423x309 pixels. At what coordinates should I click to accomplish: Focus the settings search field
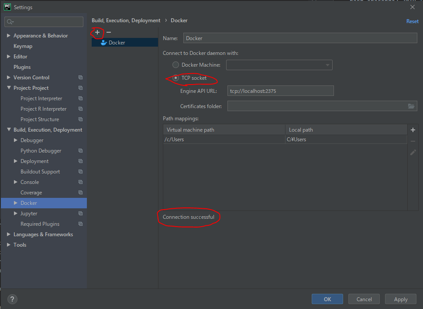click(x=44, y=22)
